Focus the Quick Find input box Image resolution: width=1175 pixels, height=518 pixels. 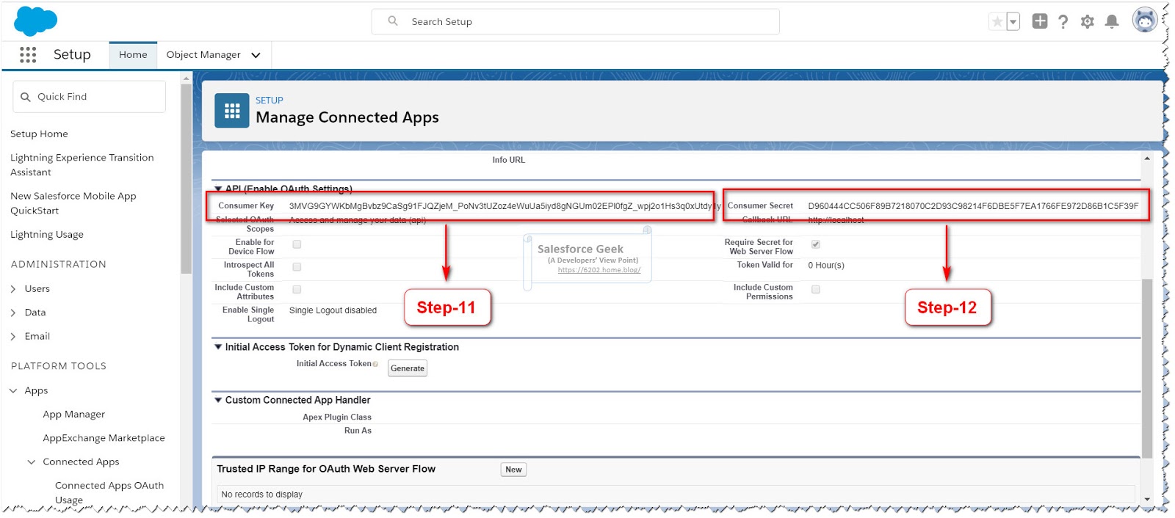pyautogui.click(x=89, y=97)
